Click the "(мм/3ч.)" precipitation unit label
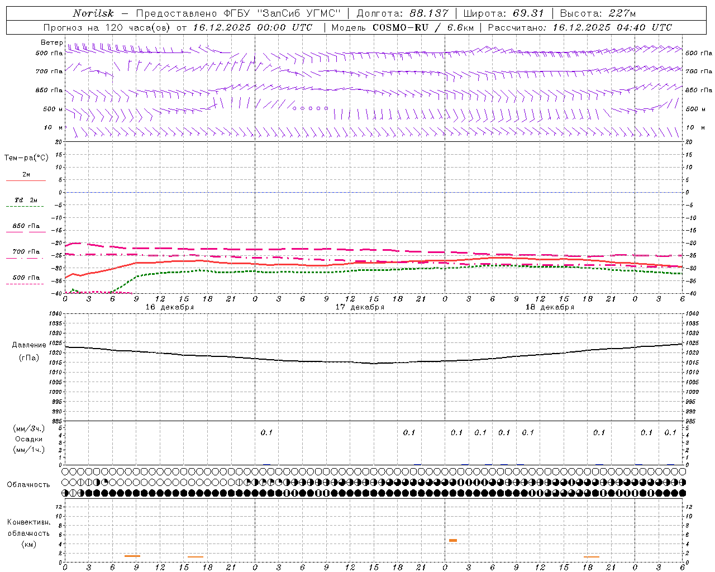The image size is (715, 572). (29, 428)
